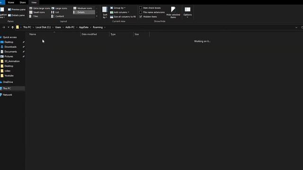Open pinned Desktop in Quick access
Image resolution: width=303 pixels, height=170 pixels.
(9, 42)
